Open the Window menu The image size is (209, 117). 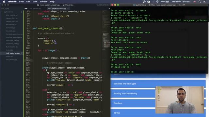[x=43, y=2]
